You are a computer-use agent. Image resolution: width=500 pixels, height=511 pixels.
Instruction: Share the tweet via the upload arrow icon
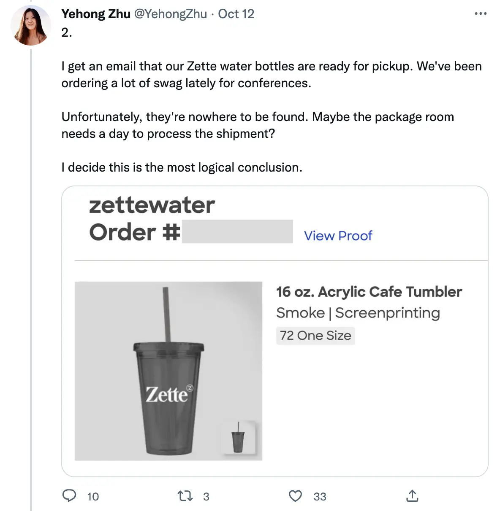412,496
